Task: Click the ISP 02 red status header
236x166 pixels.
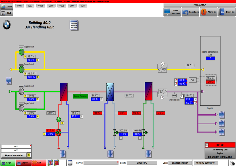Action: 220,145
